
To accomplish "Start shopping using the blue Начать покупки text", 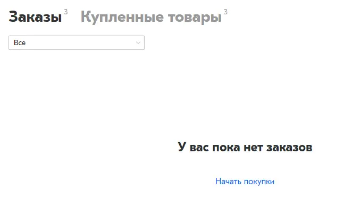I will 245,182.
